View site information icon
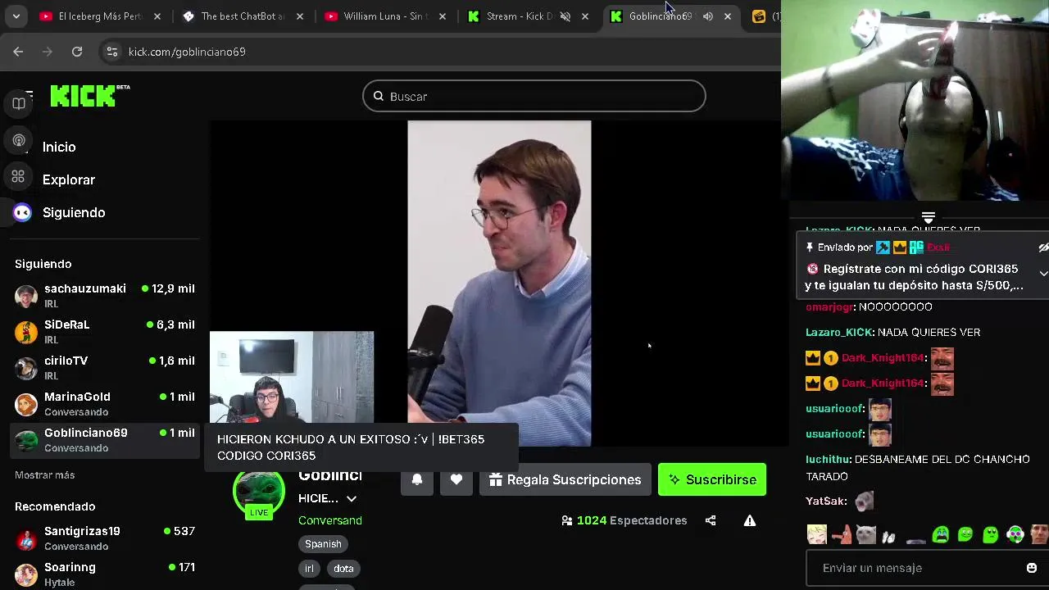 (113, 52)
